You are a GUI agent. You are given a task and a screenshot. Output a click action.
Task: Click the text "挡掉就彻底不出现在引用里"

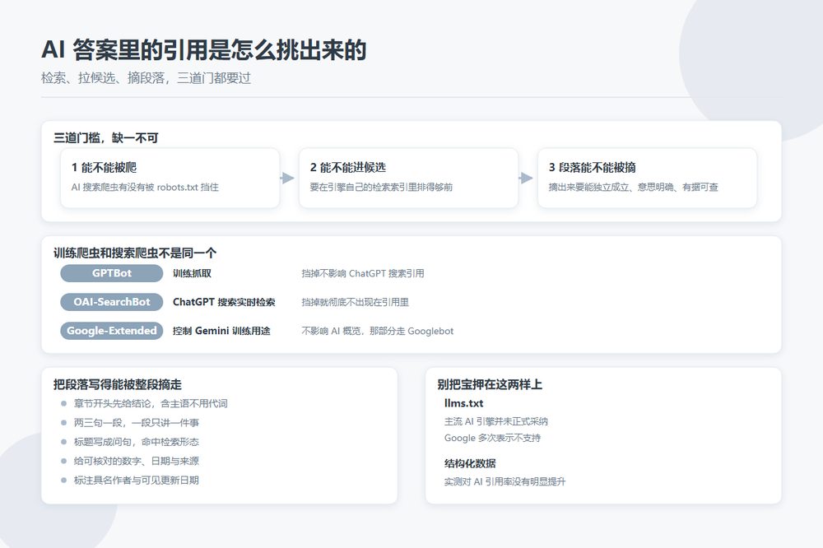(356, 302)
